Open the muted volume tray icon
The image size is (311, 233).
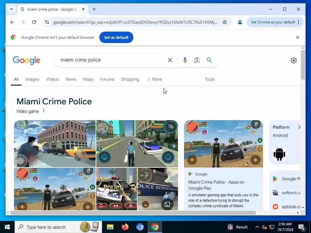(x=264, y=227)
